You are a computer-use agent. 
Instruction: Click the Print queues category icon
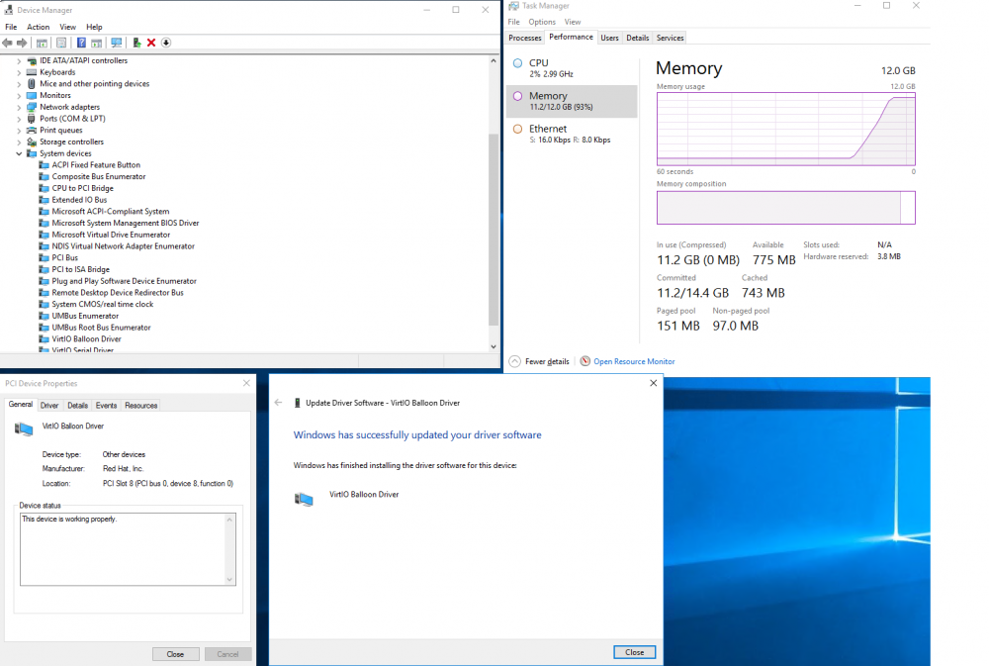pos(32,130)
